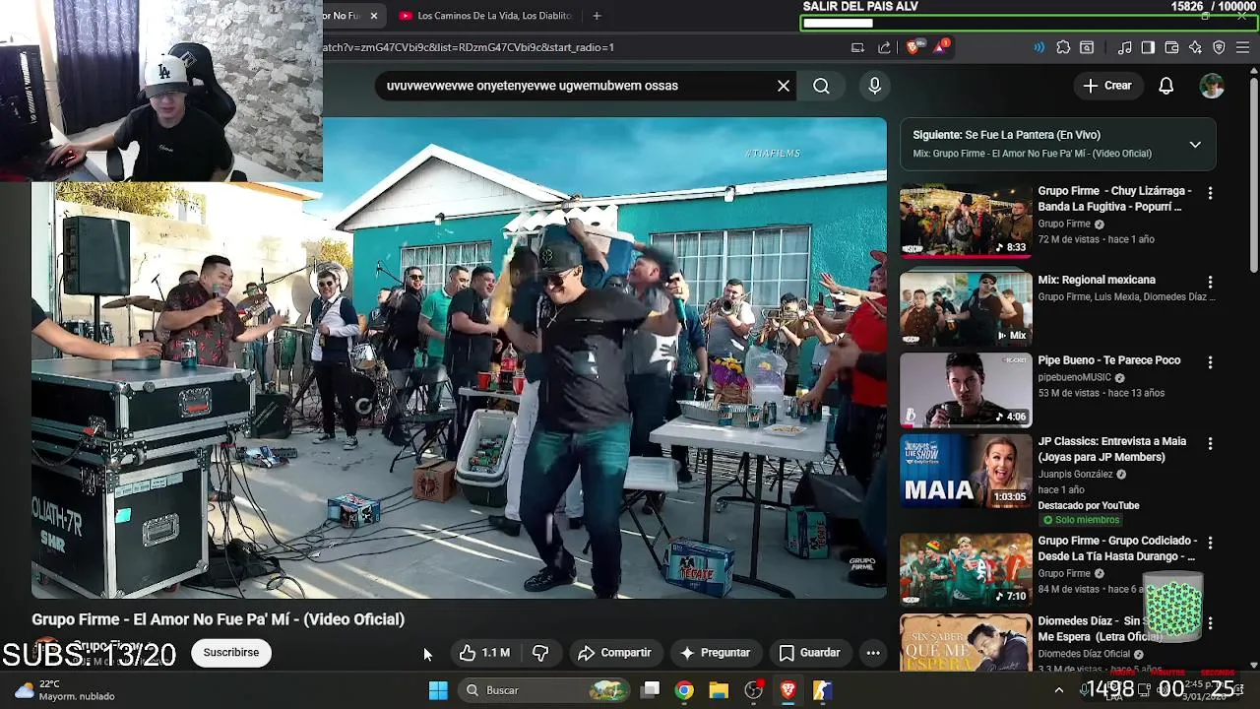
Task: Open the Brave VPN shield icon
Action: 1219,47
